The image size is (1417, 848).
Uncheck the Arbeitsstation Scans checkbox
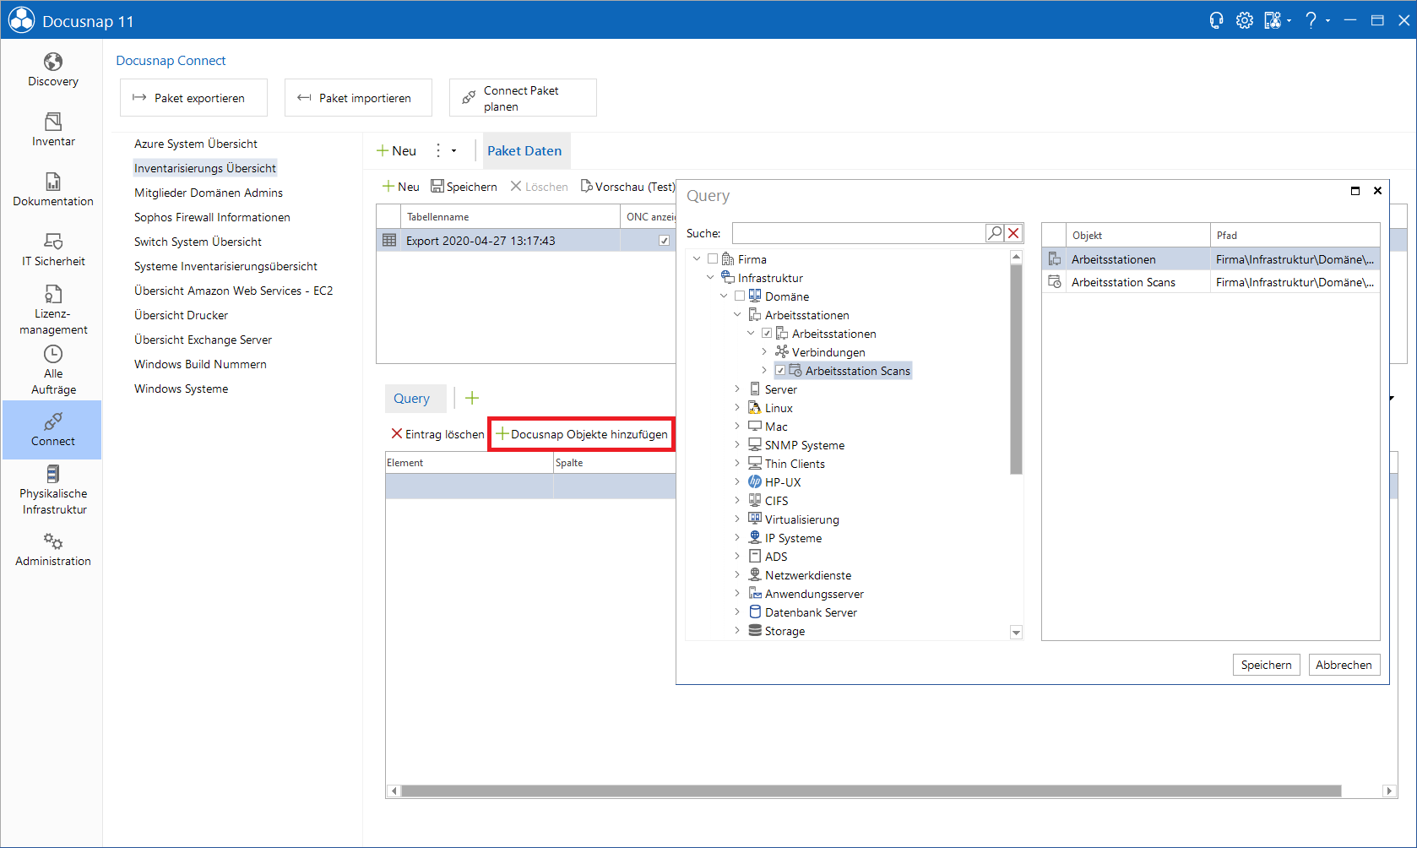[x=780, y=371]
